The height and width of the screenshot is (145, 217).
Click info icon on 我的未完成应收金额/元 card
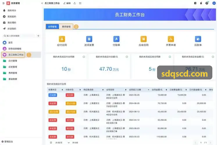(x=213, y=57)
